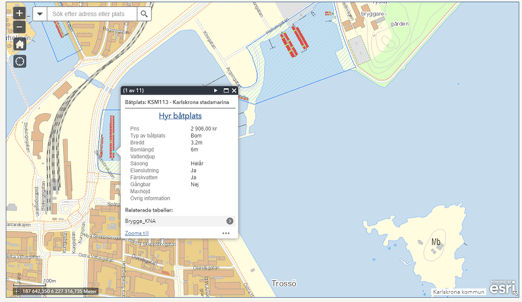Run the search with magnifier icon
Image resolution: width=522 pixels, height=302 pixels.
point(144,14)
